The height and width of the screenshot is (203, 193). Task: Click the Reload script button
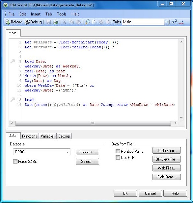pyautogui.click(x=14, y=22)
